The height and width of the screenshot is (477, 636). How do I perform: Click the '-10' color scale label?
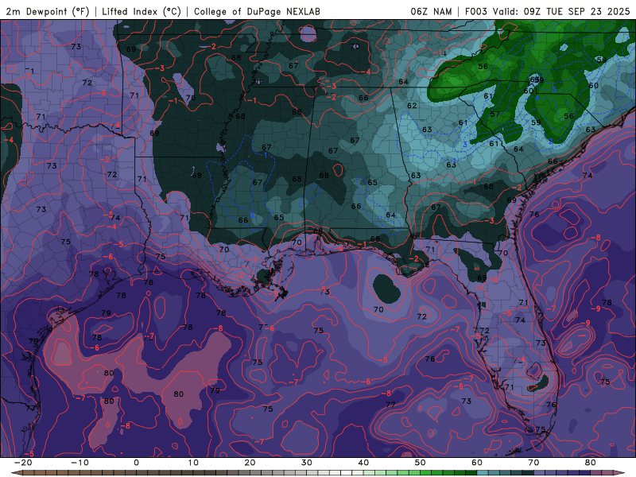[x=79, y=463]
